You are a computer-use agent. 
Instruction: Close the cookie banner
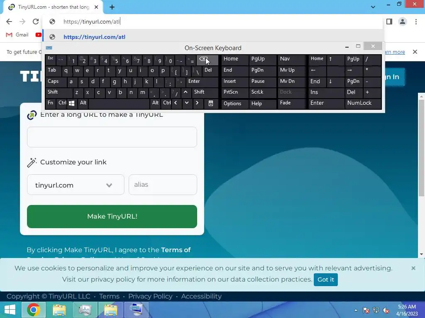[x=413, y=268]
